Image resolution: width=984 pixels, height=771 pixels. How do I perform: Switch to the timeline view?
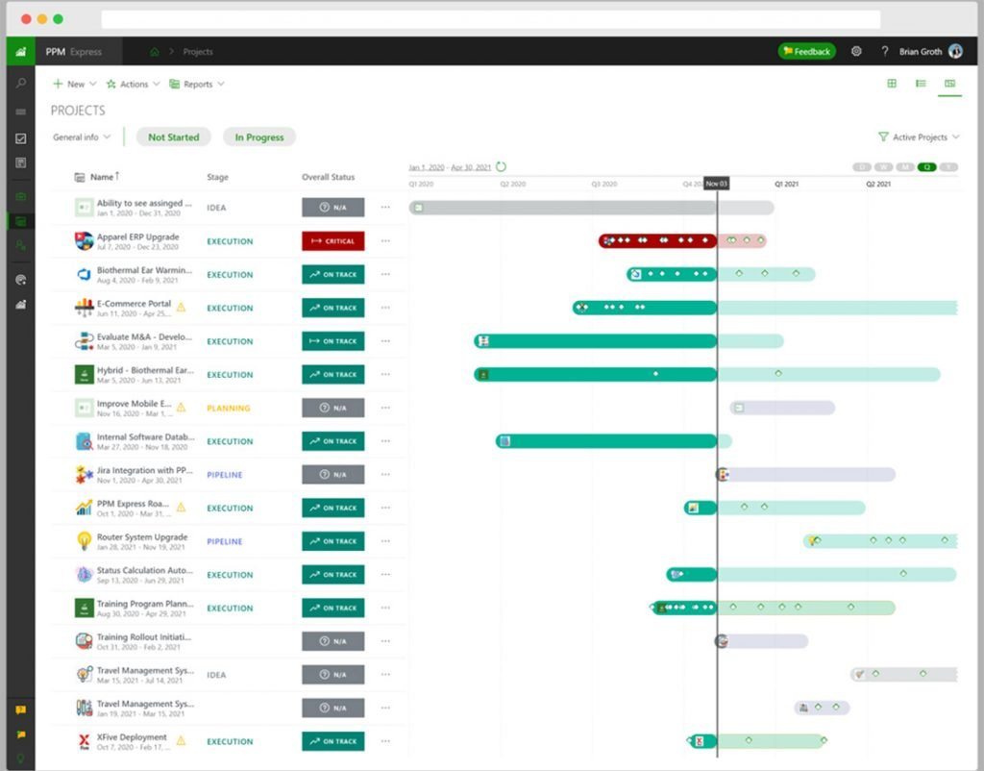949,84
